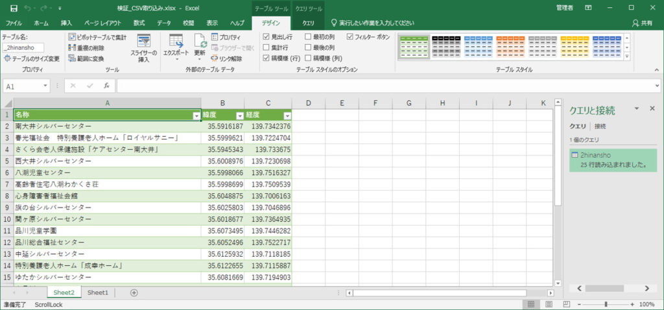Select the green table style swatch
The width and height of the screenshot is (664, 310).
413,47
